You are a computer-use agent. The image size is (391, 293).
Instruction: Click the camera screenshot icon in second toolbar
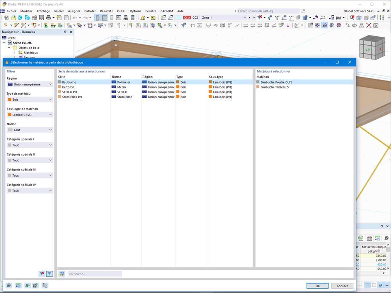[x=376, y=25]
